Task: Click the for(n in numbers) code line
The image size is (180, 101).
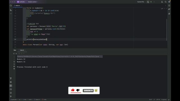Action: click(35, 8)
